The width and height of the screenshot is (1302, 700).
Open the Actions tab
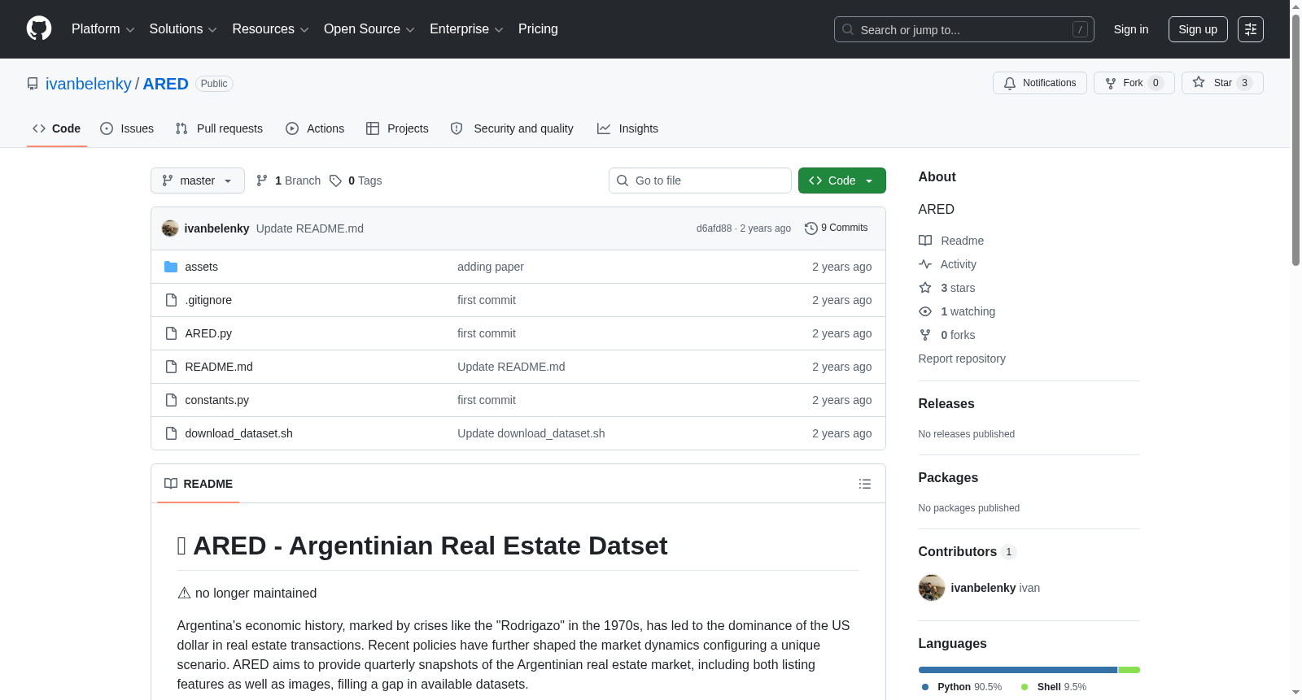[x=315, y=128]
